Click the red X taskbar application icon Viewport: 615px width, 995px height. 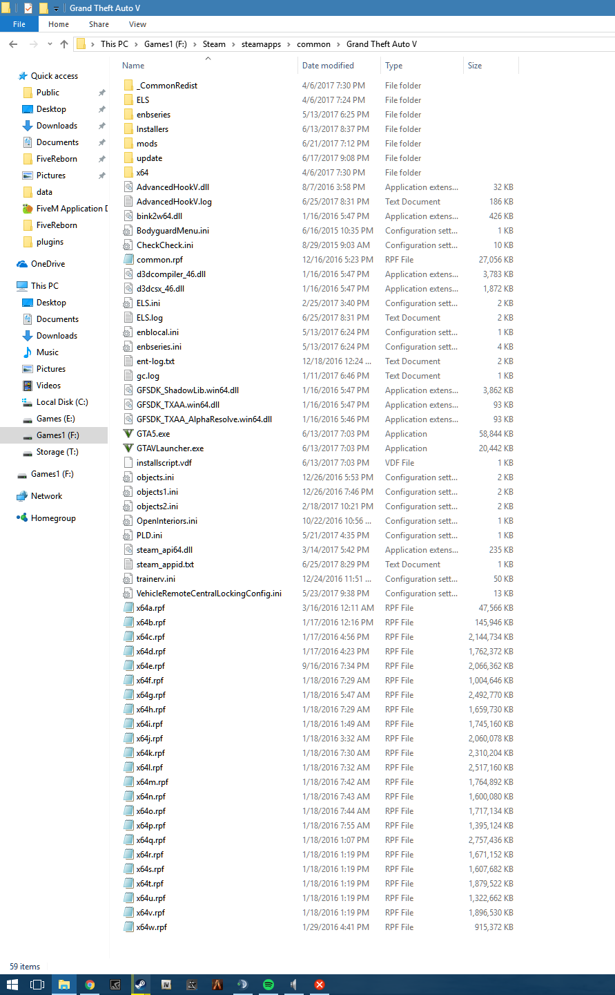320,985
